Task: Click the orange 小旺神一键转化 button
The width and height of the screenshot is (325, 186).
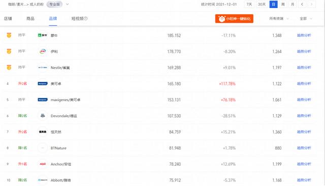Action: point(234,19)
